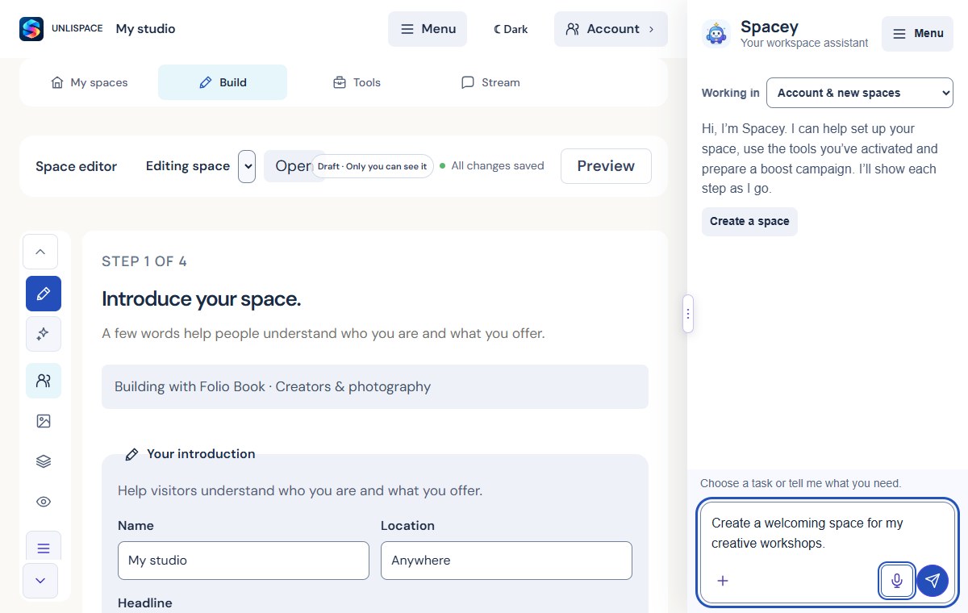This screenshot has width=968, height=613.
Task: Click the hamburger list icon in sidebar
Action: [x=44, y=548]
